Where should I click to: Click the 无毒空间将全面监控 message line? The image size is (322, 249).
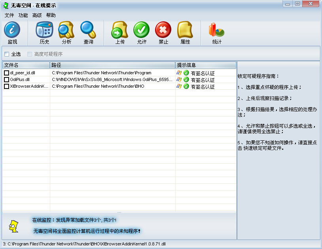(87, 231)
